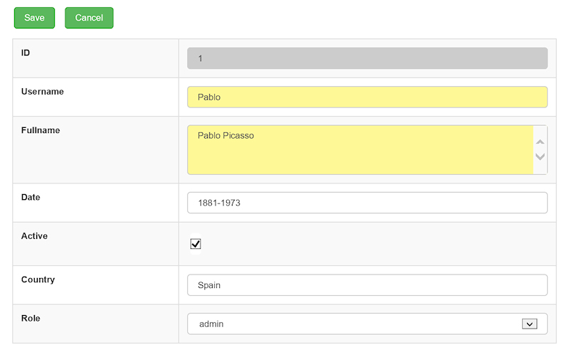The height and width of the screenshot is (357, 569).
Task: Click the scroll-down arrow in Fullname textarea
Action: click(x=540, y=156)
